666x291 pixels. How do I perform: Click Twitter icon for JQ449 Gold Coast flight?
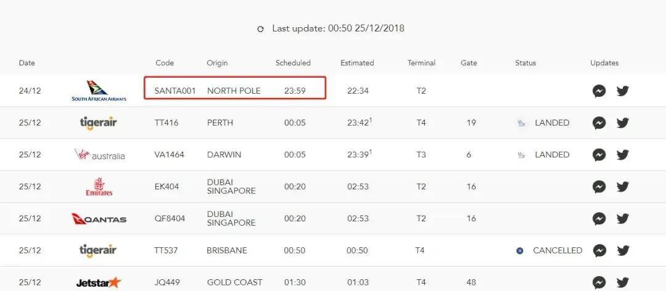(623, 282)
